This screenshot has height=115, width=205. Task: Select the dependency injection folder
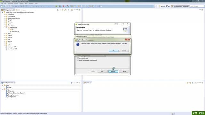[14, 18]
